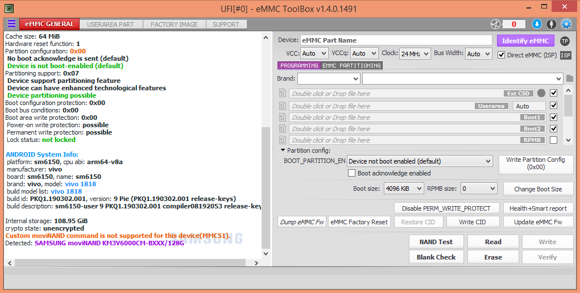580x293 pixels.
Task: Click the Erase button
Action: 493,257
